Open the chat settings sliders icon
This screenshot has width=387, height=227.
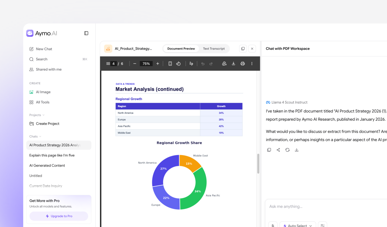[323, 225]
